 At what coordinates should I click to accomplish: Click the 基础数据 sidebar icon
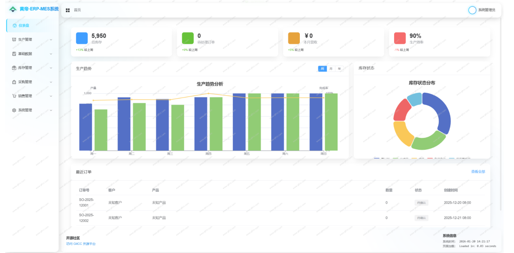pos(14,54)
